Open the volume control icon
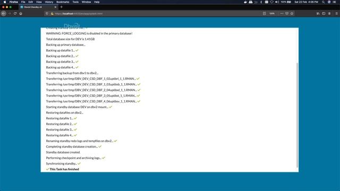Image resolution: width=340 pixels, height=191 pixels. click(x=277, y=2)
